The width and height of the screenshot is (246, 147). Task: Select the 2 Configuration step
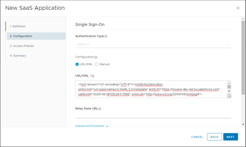coord(36,36)
